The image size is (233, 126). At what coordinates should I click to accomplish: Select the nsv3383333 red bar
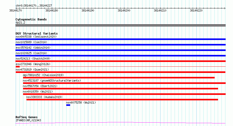122,100
